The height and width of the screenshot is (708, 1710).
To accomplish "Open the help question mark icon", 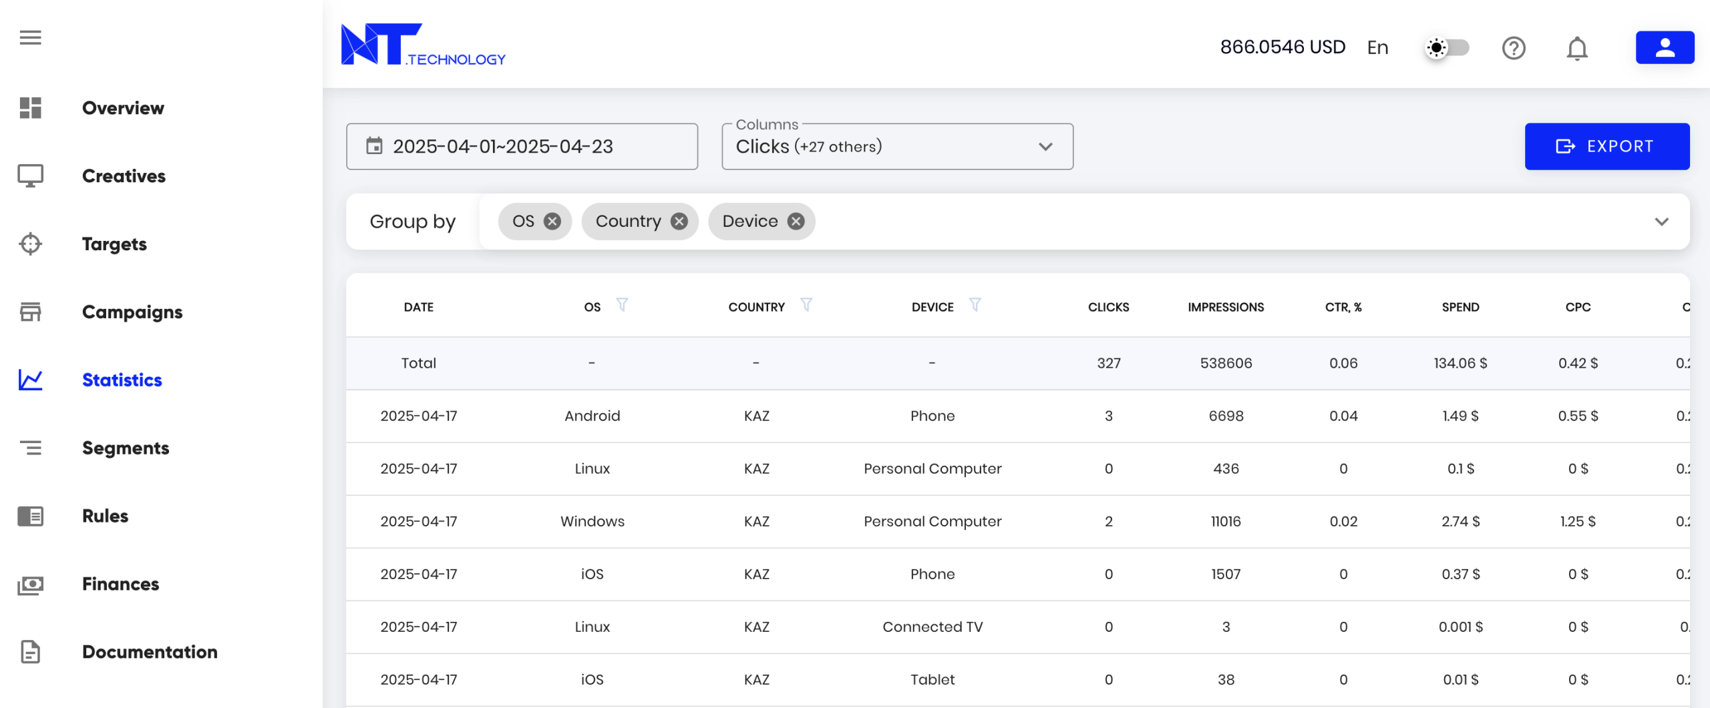I will [1513, 48].
